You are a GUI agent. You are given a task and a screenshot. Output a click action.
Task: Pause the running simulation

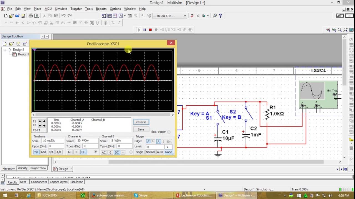click(144, 30)
